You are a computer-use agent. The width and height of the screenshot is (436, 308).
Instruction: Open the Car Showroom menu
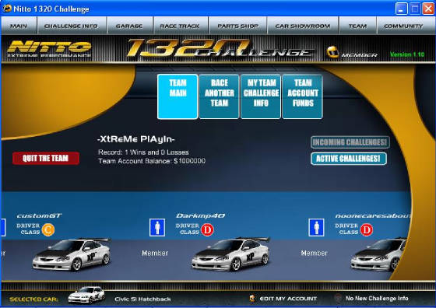coord(303,26)
